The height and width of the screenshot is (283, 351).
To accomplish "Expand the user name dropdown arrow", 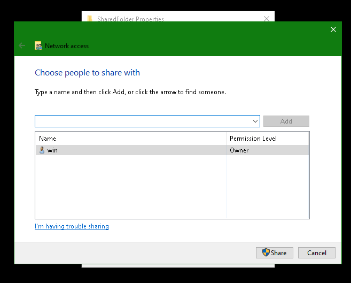I will (255, 121).
